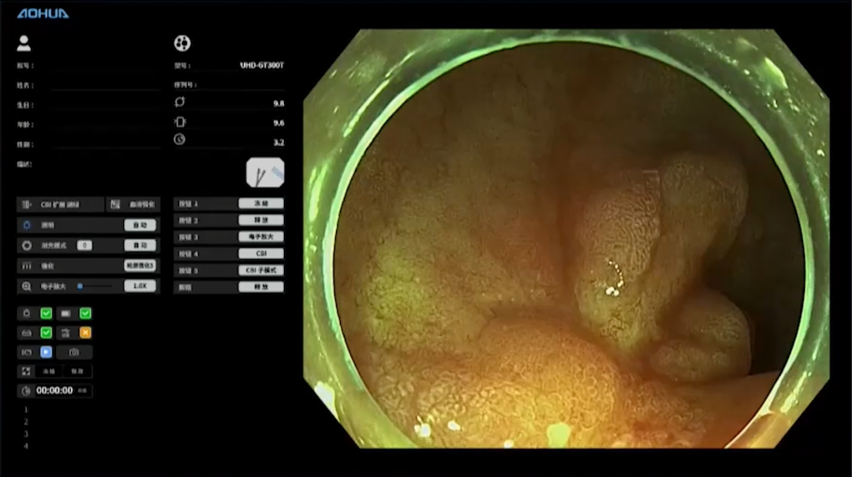
Task: Click the stopwatch timer icon
Action: [x=26, y=390]
